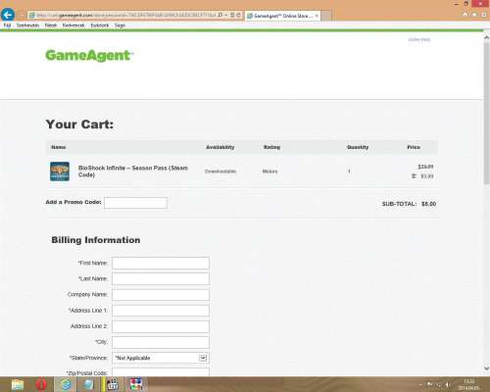Click the refresh icon in the address bar
This screenshot has width=490, height=392.
tap(238, 15)
